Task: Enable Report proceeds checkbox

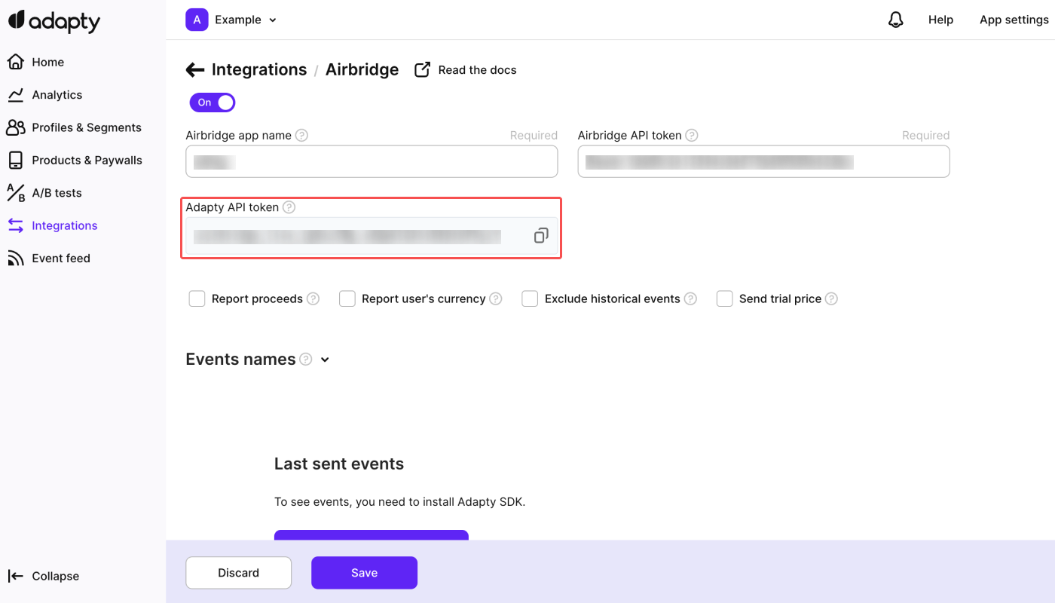Action: [197, 299]
